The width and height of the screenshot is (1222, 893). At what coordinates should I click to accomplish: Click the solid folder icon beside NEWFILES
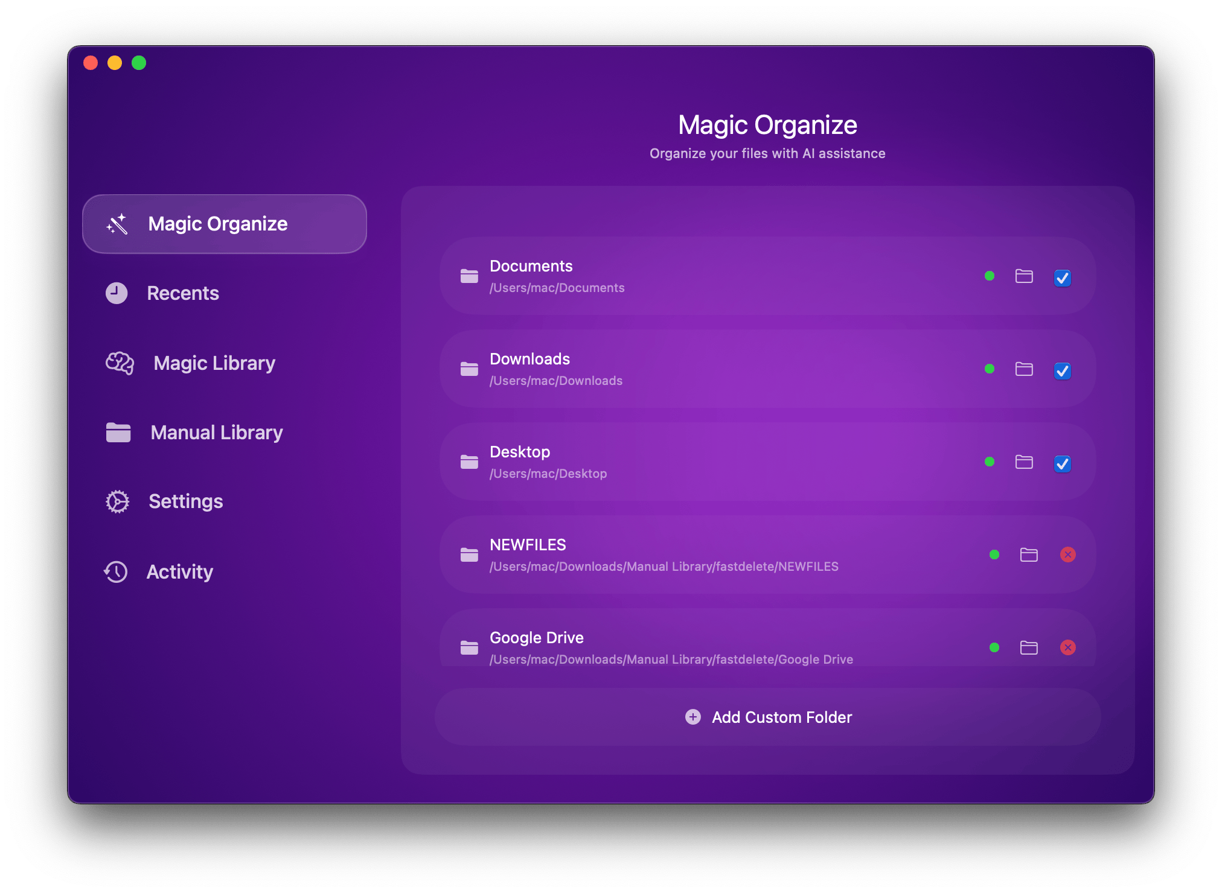point(469,555)
